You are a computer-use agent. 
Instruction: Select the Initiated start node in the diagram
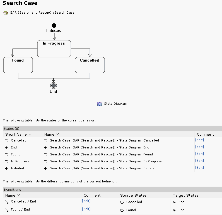point(54,26)
